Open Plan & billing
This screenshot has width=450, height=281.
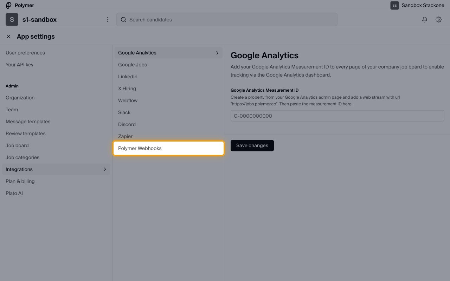click(x=20, y=181)
